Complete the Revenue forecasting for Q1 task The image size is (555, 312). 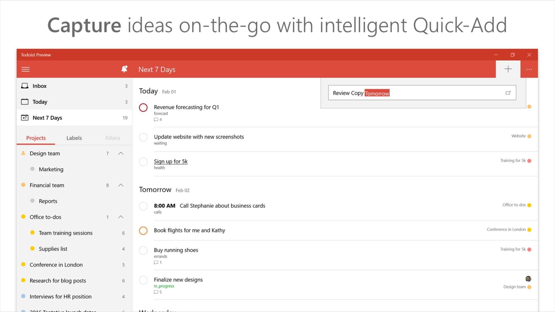pos(143,107)
